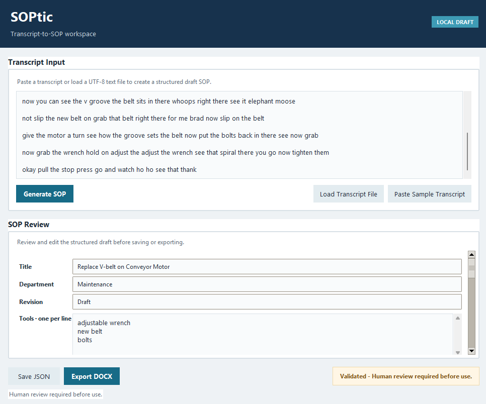Screen dimensions: 486x404
Task: Click the LOCAL DRAFT badge
Action: (455, 22)
